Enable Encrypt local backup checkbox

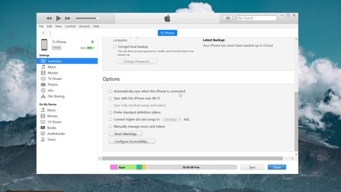click(115, 46)
